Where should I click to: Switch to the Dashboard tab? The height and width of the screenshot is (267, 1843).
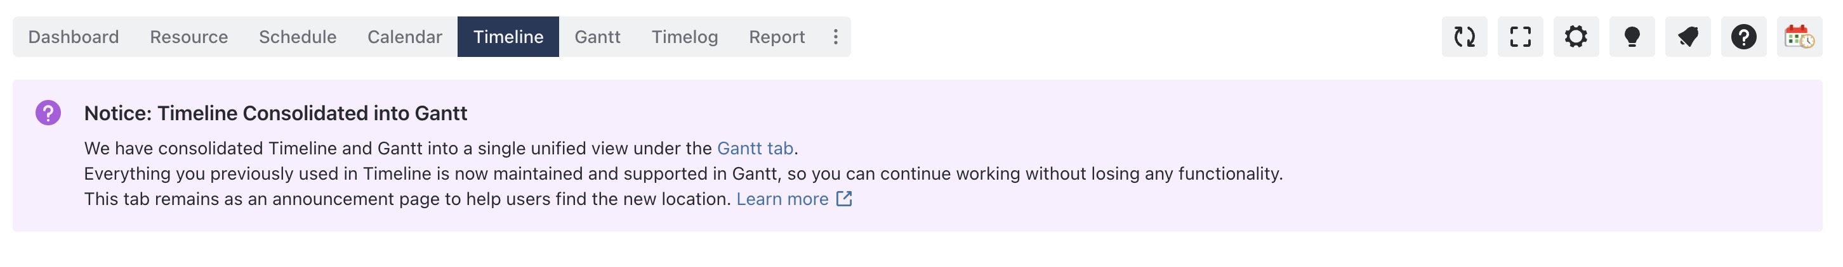pyautogui.click(x=73, y=37)
